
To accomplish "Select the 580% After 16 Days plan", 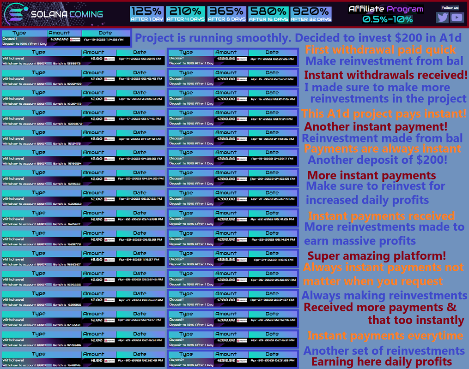I will click(x=268, y=14).
